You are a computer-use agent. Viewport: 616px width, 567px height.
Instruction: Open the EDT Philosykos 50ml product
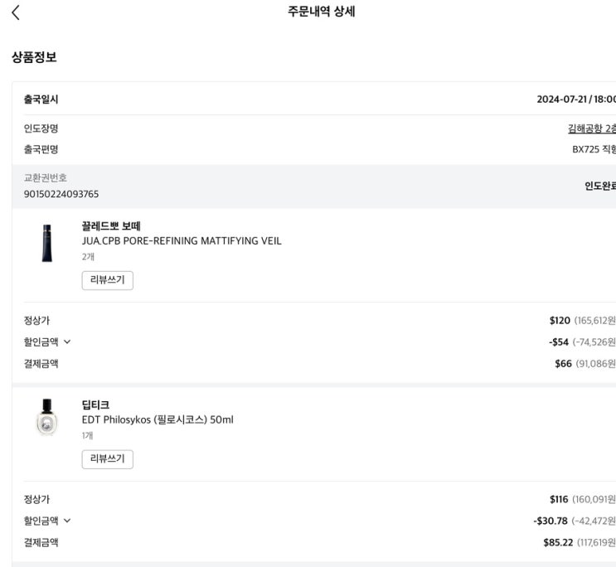point(158,419)
